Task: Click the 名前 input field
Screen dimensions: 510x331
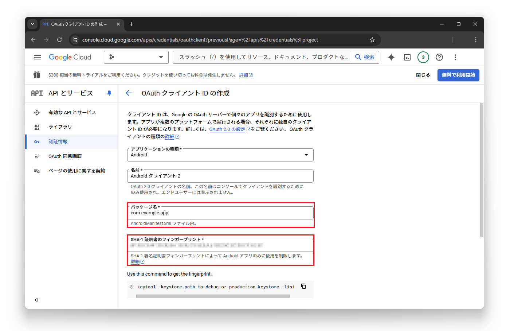Action: pyautogui.click(x=220, y=176)
